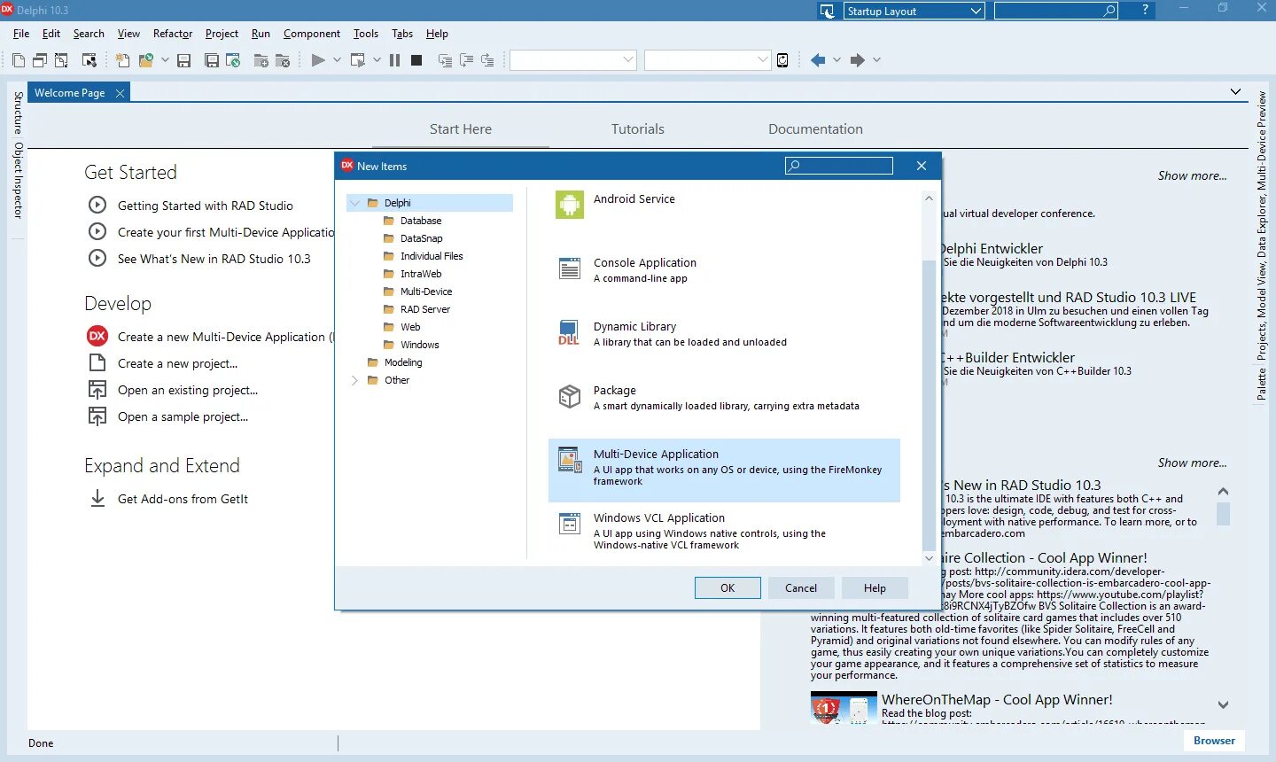Click the Save All toolbar icon
This screenshot has height=762, width=1276.
pyautogui.click(x=212, y=60)
